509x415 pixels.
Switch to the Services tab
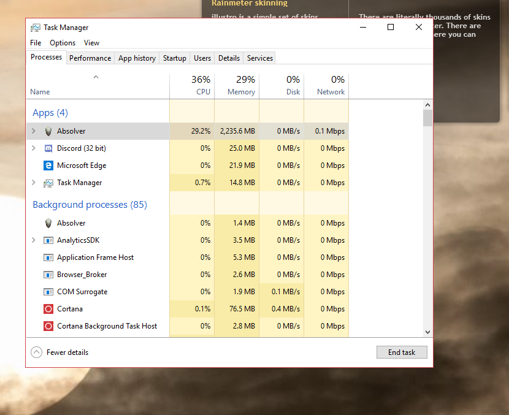[x=259, y=58]
